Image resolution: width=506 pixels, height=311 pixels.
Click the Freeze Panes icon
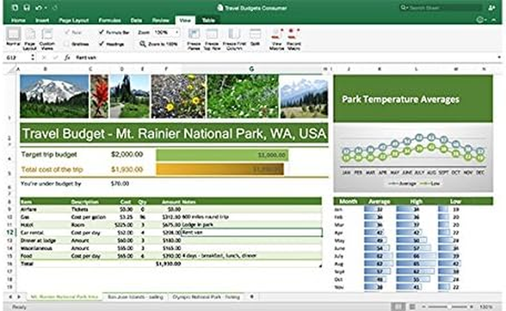click(x=194, y=35)
